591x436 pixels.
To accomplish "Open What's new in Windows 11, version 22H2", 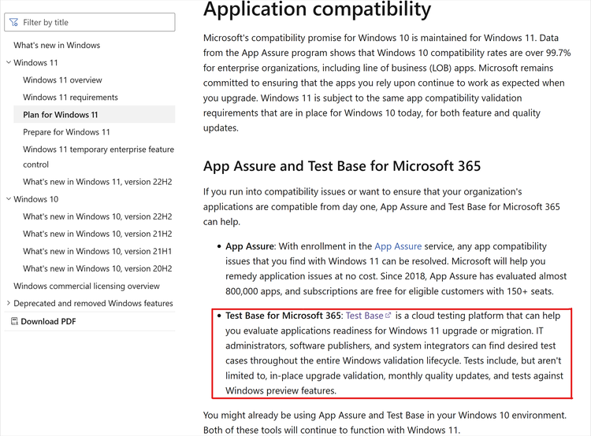I will (x=97, y=182).
